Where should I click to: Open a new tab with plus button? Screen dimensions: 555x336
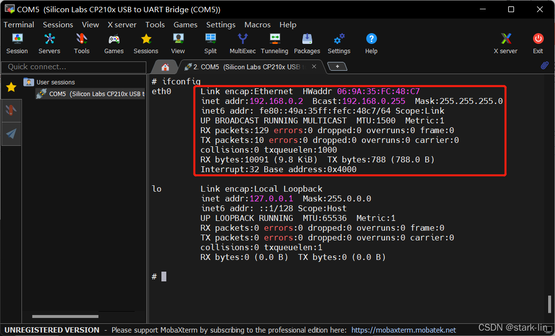[337, 66]
